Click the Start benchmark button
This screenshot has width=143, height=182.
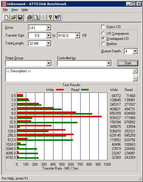[128, 63]
